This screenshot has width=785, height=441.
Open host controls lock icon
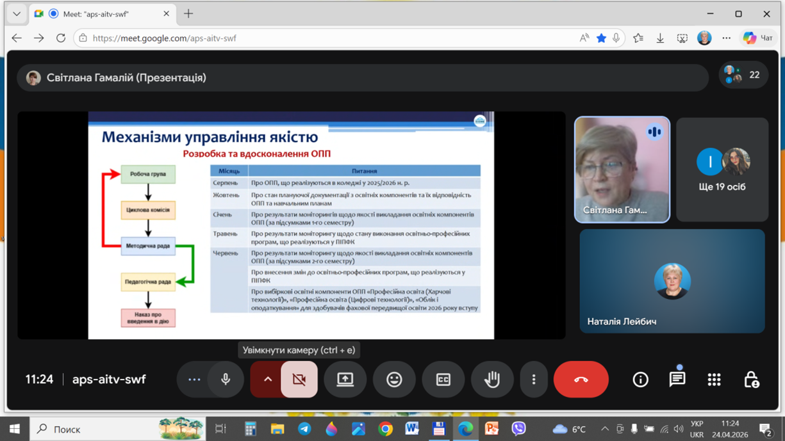click(x=751, y=380)
